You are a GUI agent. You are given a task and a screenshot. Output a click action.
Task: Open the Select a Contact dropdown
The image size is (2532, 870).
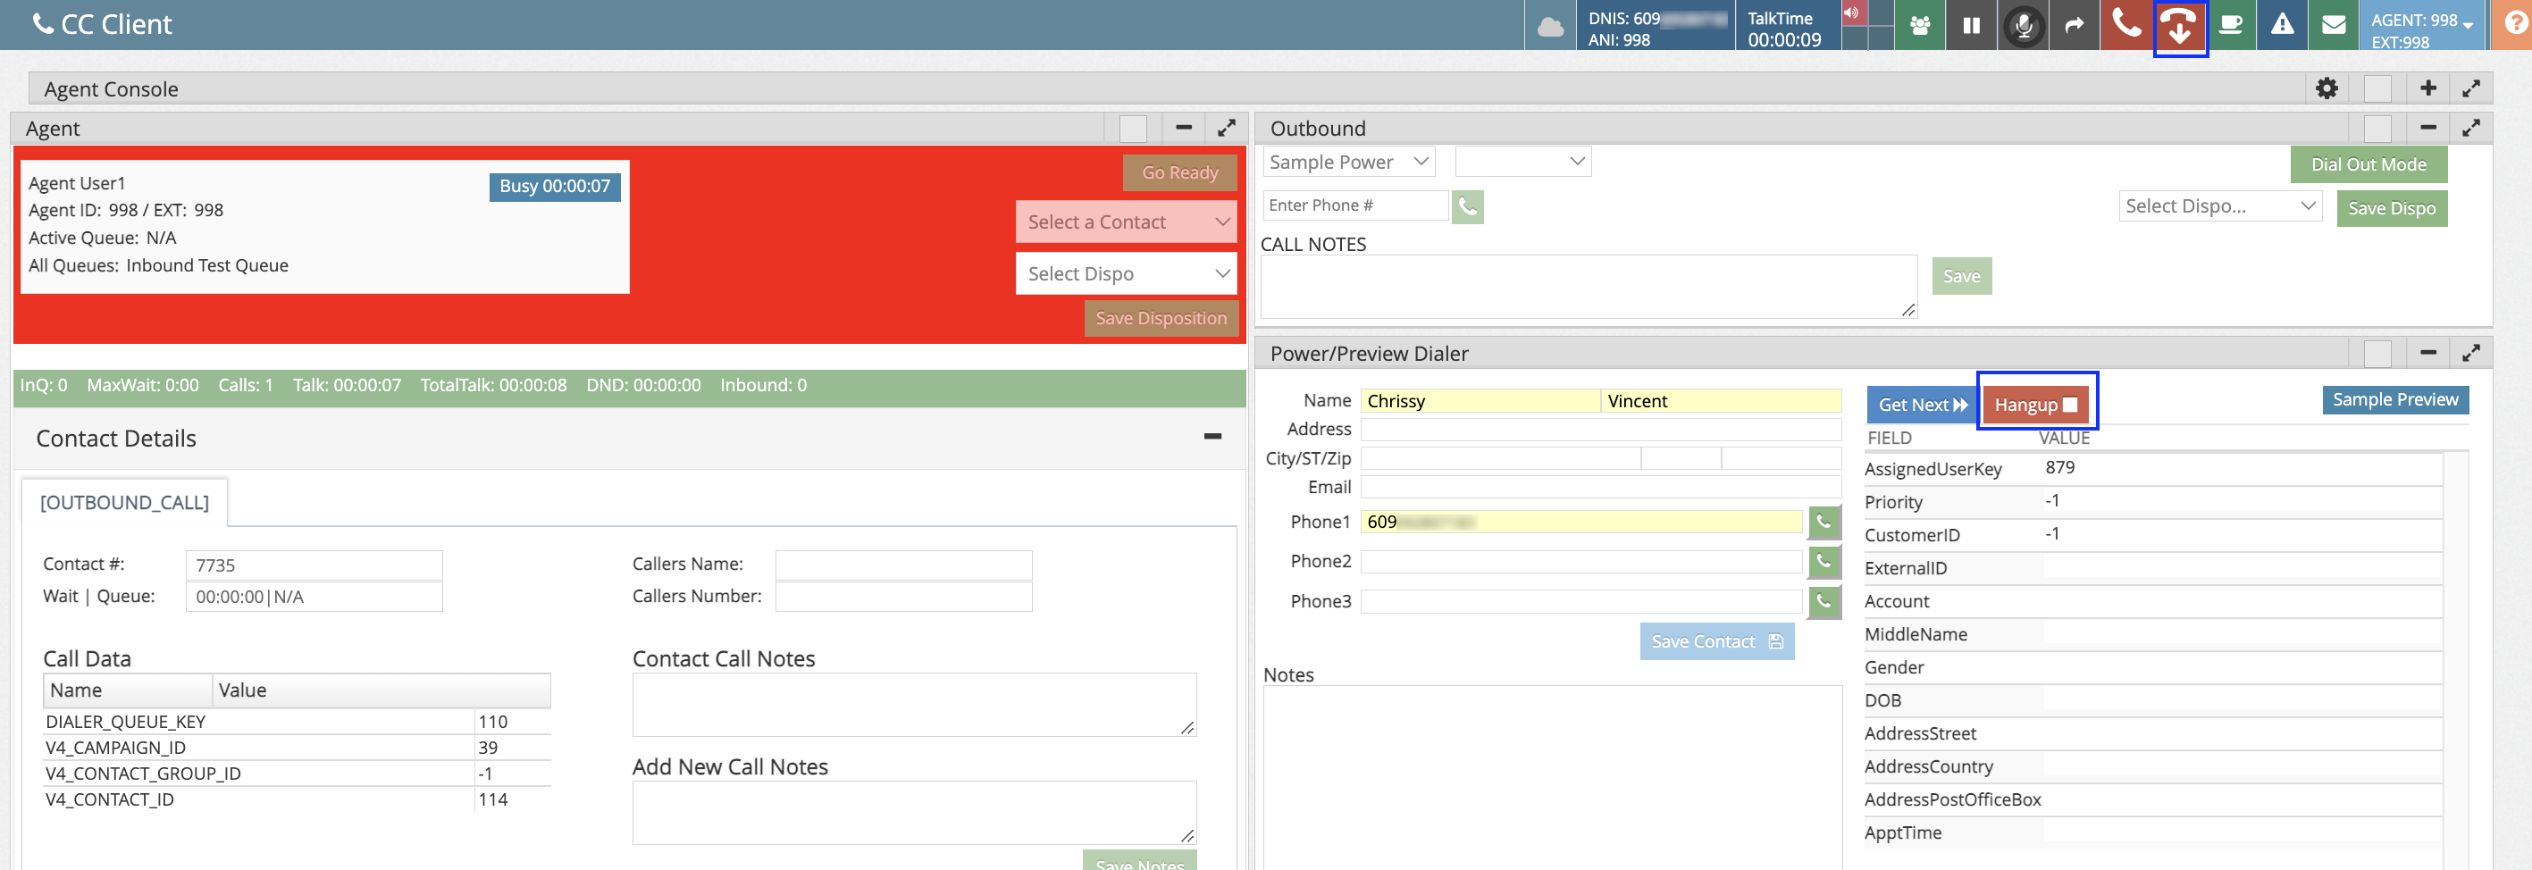(1126, 222)
